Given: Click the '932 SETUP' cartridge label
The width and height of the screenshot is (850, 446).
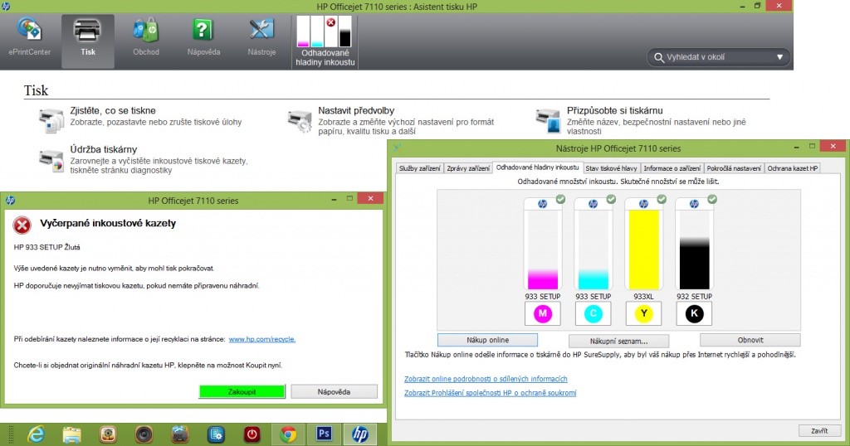Looking at the screenshot, I should click(x=694, y=297).
